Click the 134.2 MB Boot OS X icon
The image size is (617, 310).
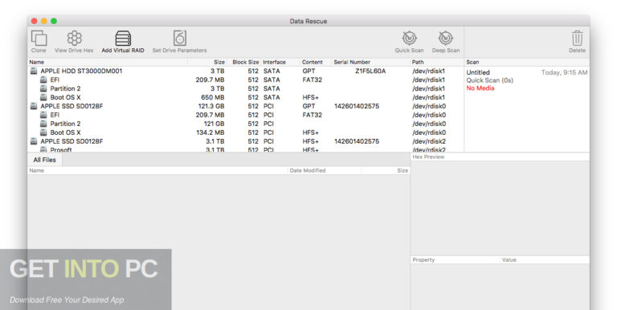pos(43,133)
